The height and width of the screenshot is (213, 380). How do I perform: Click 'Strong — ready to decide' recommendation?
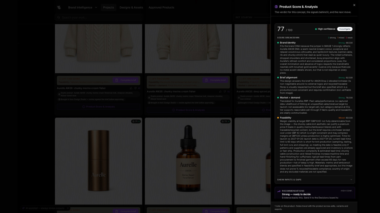pos(296,194)
